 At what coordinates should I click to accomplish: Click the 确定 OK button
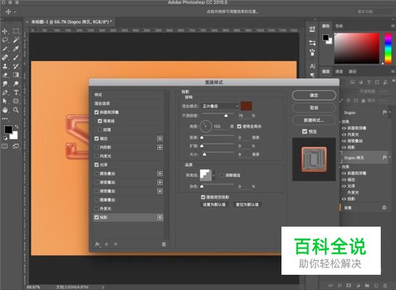pos(314,95)
